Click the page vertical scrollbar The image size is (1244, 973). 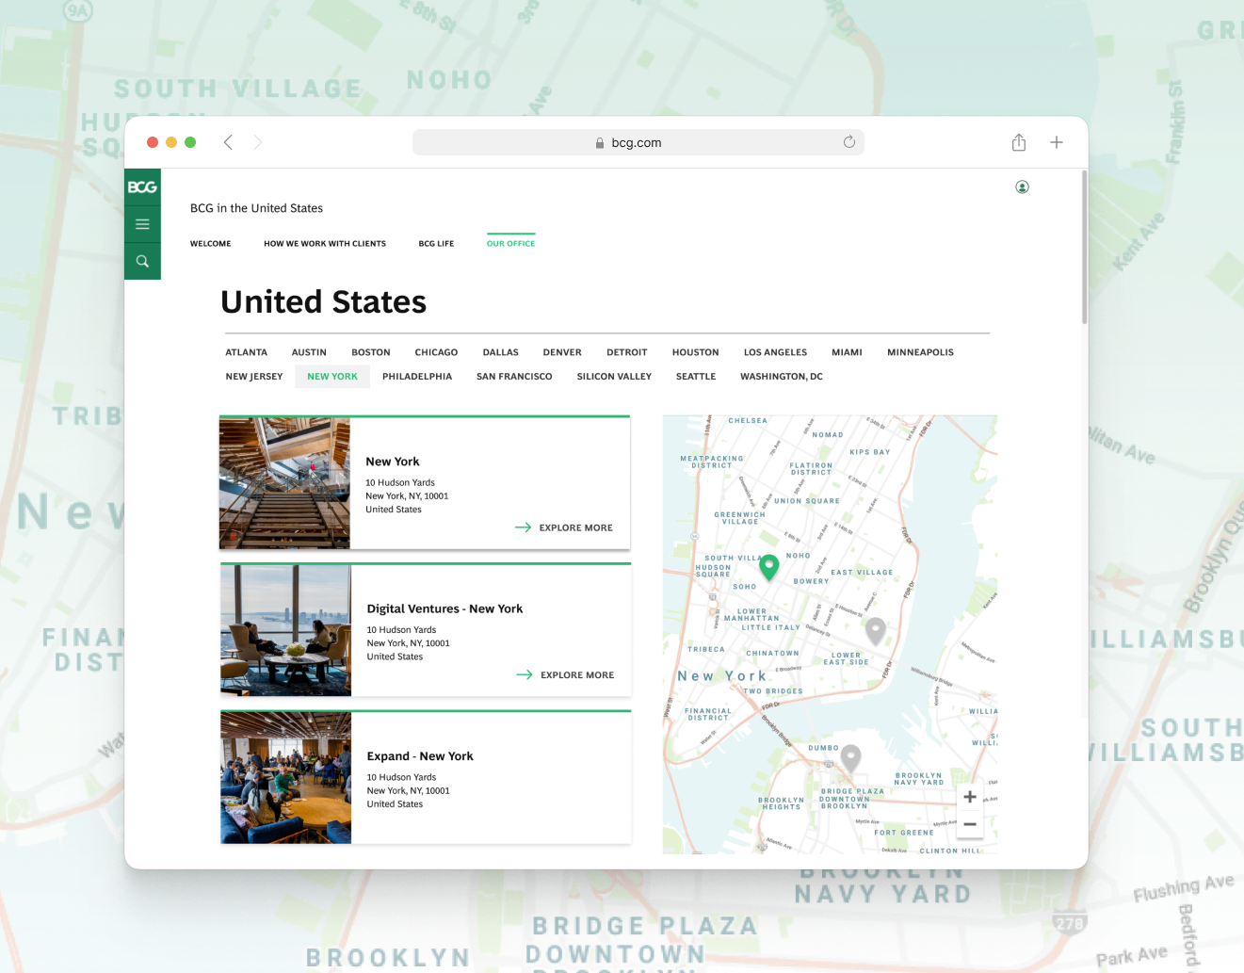1084,248
